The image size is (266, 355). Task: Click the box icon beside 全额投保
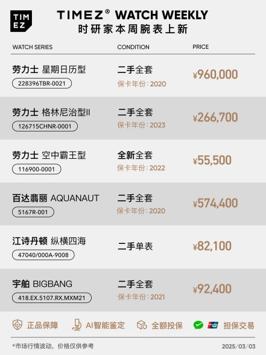142,325
